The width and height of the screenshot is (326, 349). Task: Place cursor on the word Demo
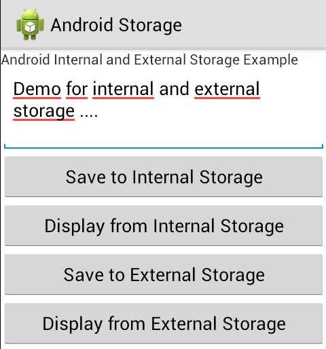[37, 89]
